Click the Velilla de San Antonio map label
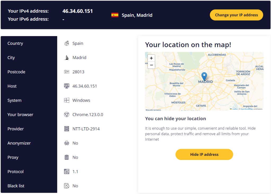This screenshot has width=271, height=194. [x=242, y=93]
